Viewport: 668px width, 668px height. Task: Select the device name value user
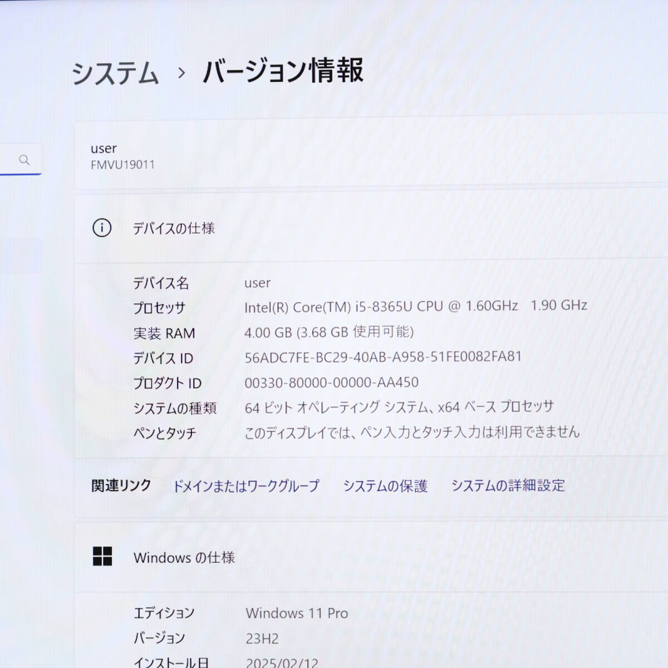click(x=257, y=283)
